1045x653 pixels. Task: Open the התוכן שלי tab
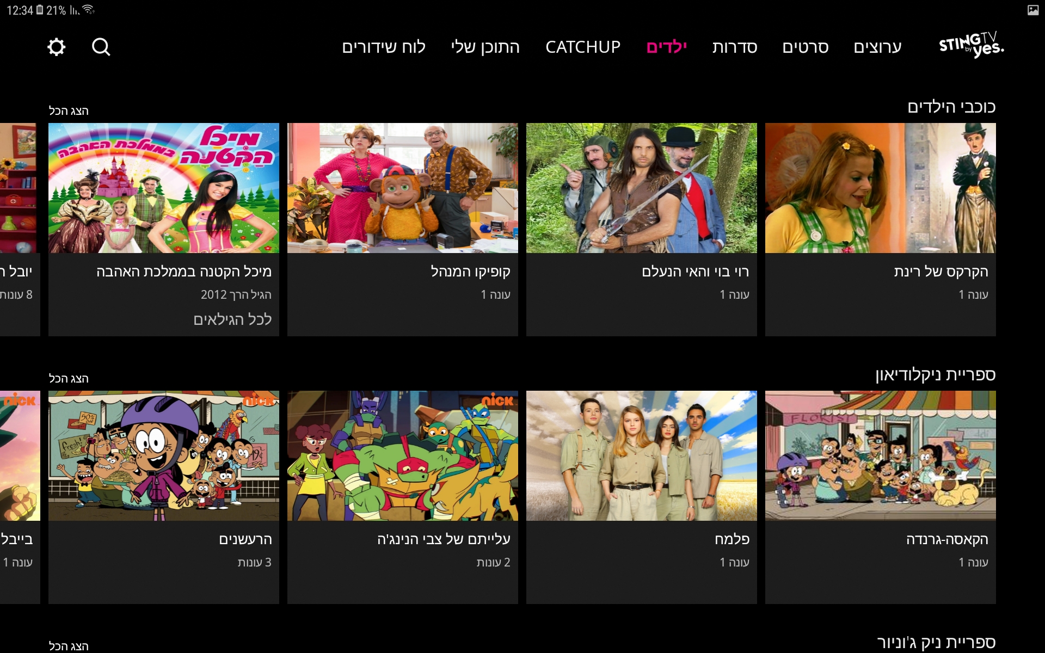[x=485, y=47]
